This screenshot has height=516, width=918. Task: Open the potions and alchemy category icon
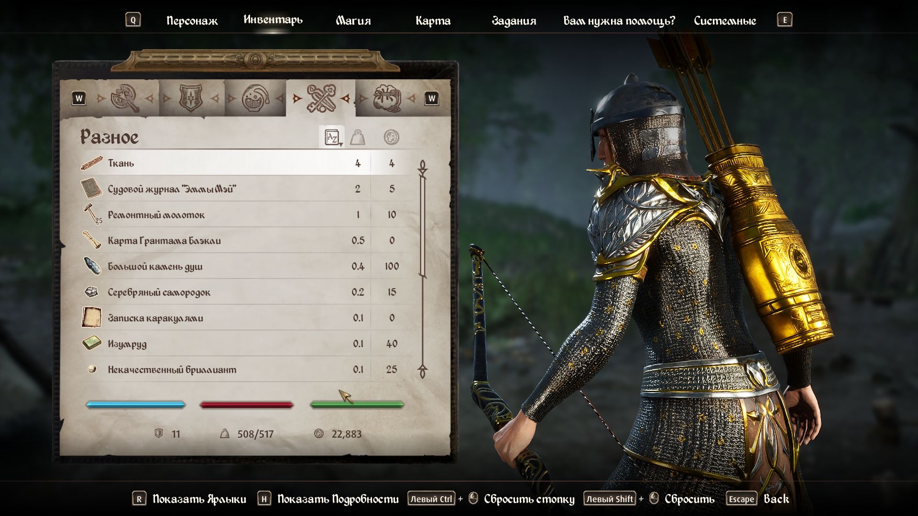point(255,98)
